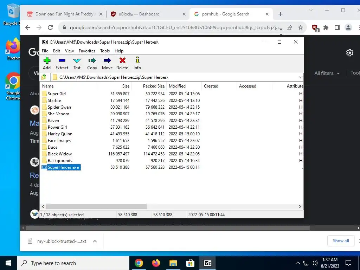The width and height of the screenshot is (360, 270).
Task: Go up one folder level icon
Action: tap(44, 77)
